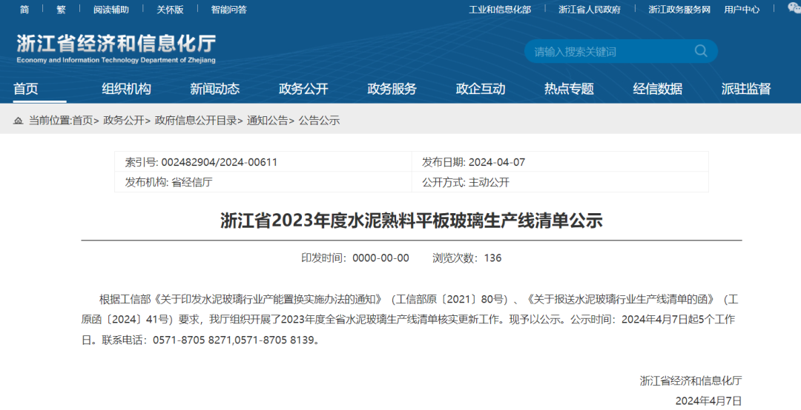801x410 pixels.
Task: Click the search magnifier icon
Action: [700, 51]
